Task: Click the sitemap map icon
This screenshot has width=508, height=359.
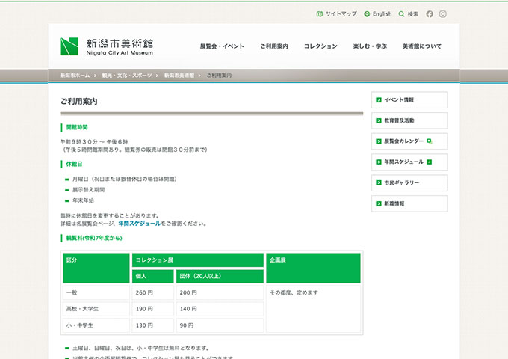Action: [320, 14]
